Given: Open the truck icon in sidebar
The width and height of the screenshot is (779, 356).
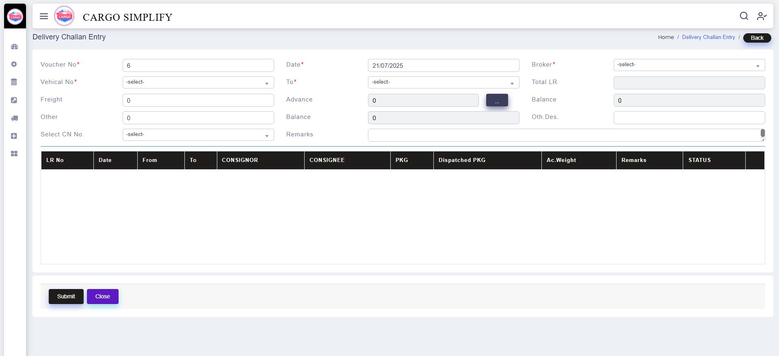Looking at the screenshot, I should pyautogui.click(x=14, y=118).
